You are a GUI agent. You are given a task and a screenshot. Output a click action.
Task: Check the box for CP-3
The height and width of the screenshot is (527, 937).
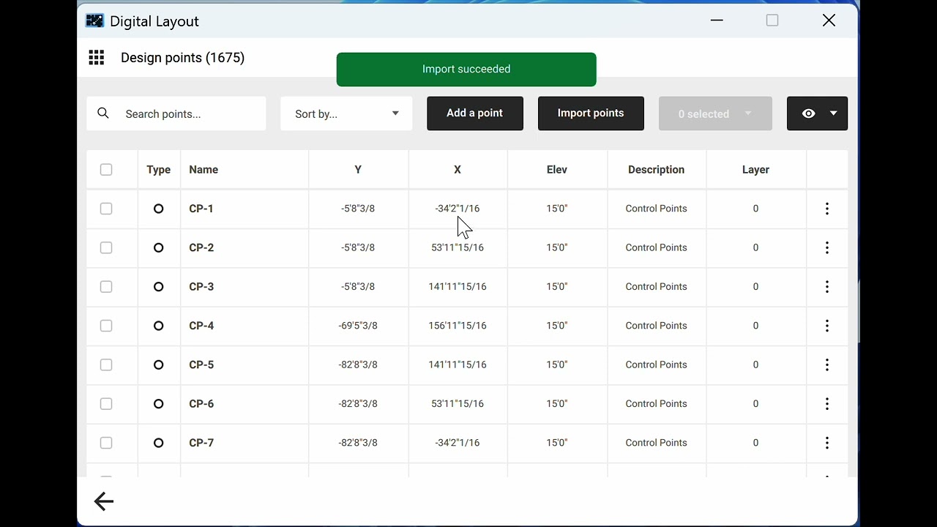point(106,287)
